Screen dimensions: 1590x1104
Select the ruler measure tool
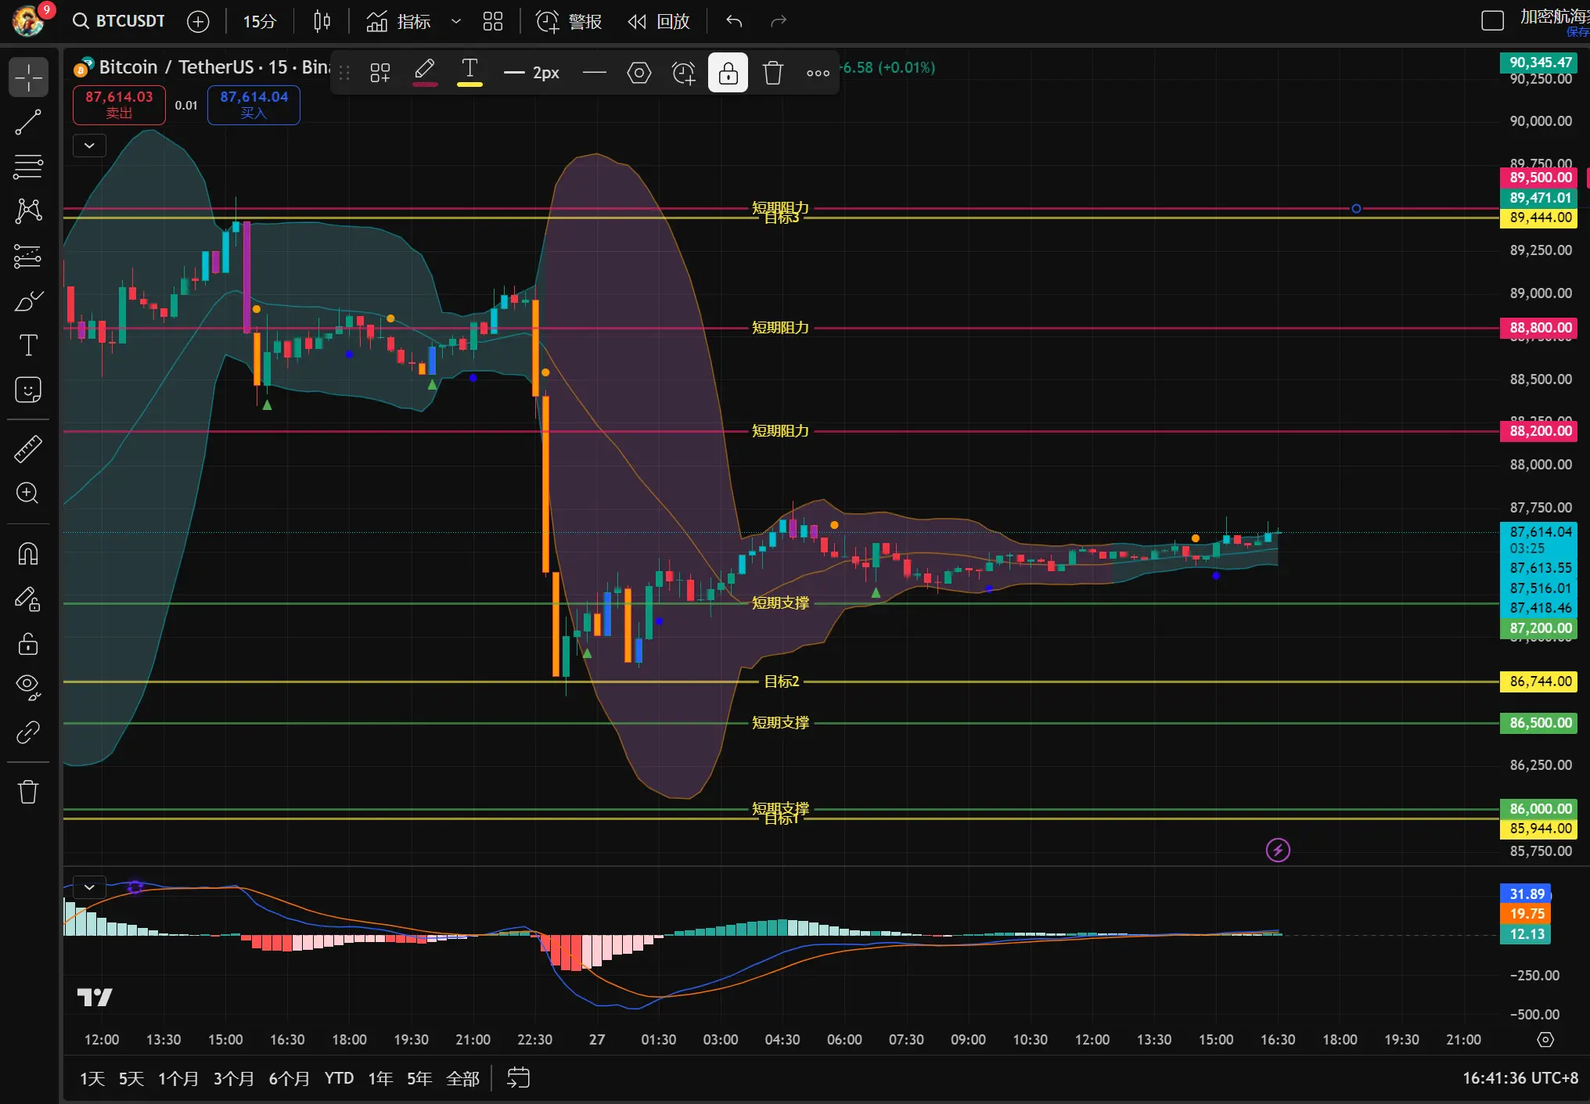[x=28, y=448]
